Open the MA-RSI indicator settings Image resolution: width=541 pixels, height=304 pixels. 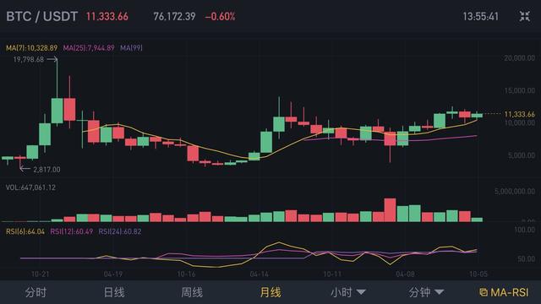[504, 293]
